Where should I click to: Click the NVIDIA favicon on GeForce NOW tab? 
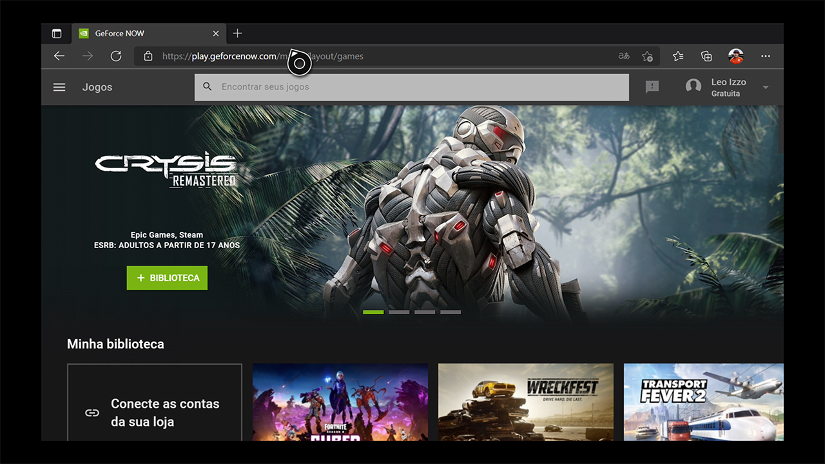84,34
